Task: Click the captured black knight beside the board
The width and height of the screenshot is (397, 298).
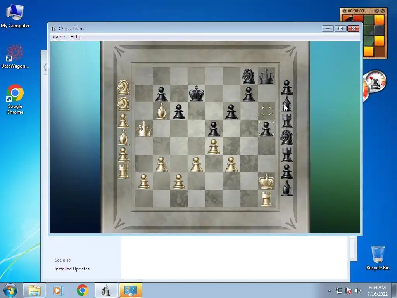Action: (287, 137)
